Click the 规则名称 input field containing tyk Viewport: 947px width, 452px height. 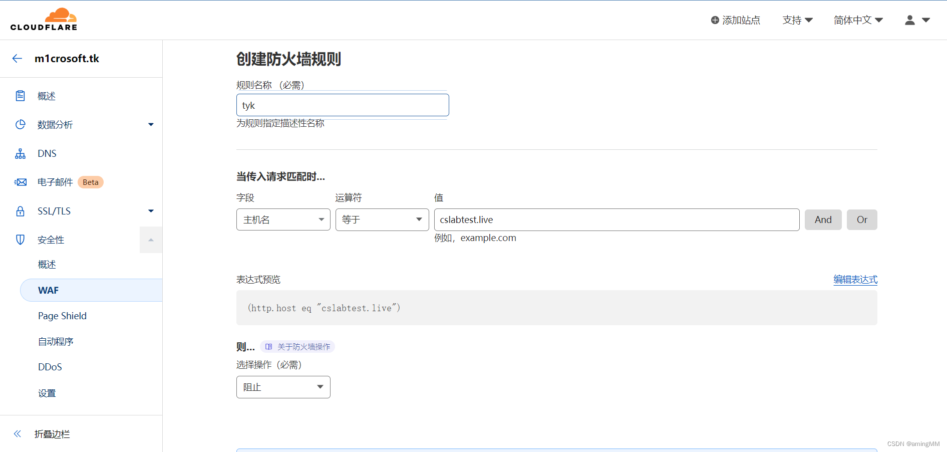343,105
